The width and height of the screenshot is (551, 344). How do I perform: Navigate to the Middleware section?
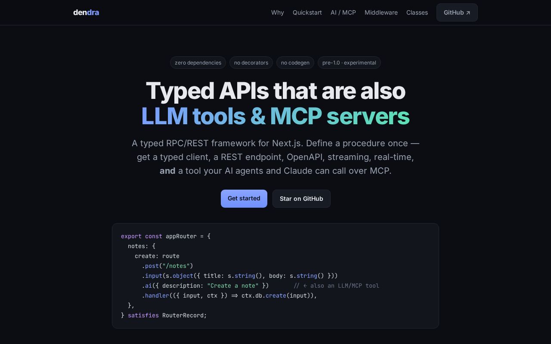[381, 12]
